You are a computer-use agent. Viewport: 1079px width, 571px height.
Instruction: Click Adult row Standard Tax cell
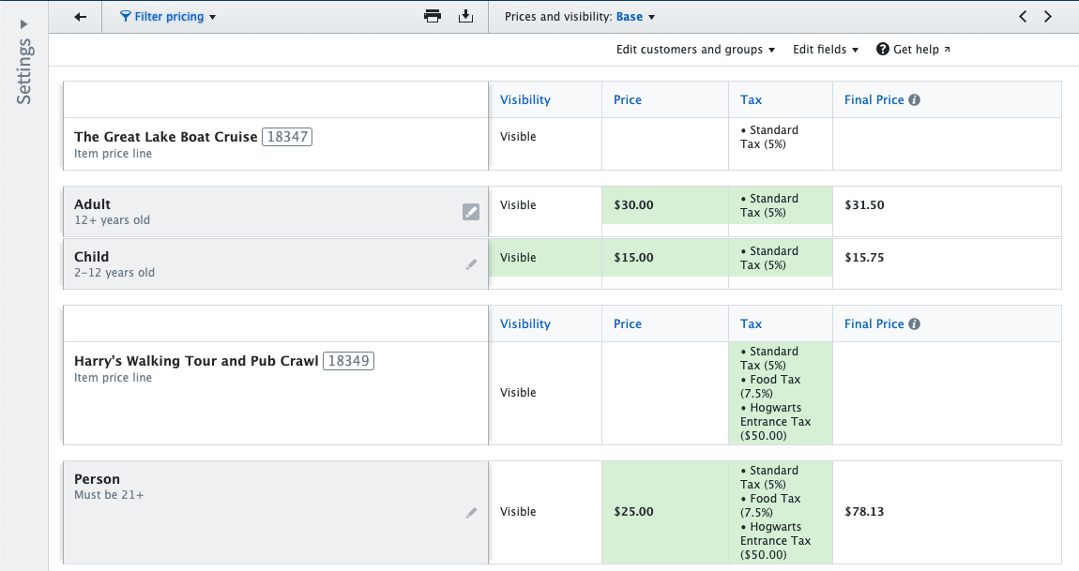(781, 205)
